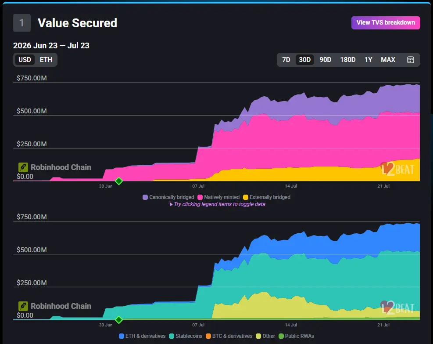Select the 90D time range

pyautogui.click(x=326, y=60)
